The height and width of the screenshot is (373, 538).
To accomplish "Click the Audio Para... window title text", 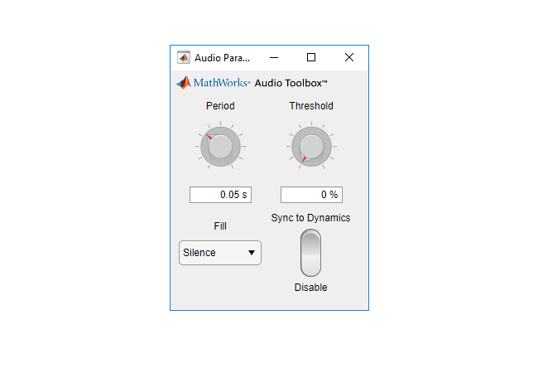I will pyautogui.click(x=222, y=58).
